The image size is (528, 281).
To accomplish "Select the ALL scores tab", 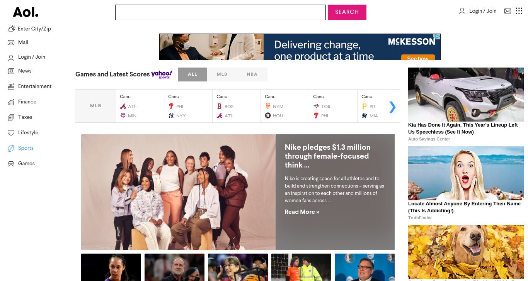I will [192, 74].
